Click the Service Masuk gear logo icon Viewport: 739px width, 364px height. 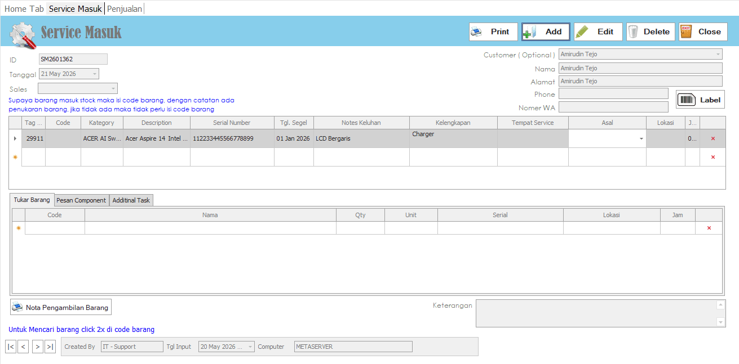tap(23, 34)
